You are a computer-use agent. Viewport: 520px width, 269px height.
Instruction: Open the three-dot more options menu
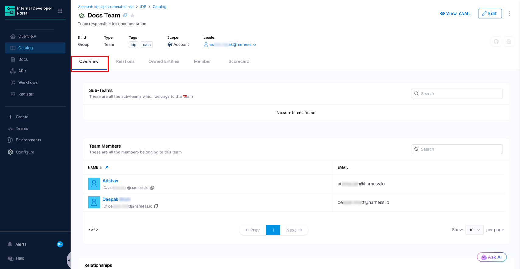coord(509,13)
